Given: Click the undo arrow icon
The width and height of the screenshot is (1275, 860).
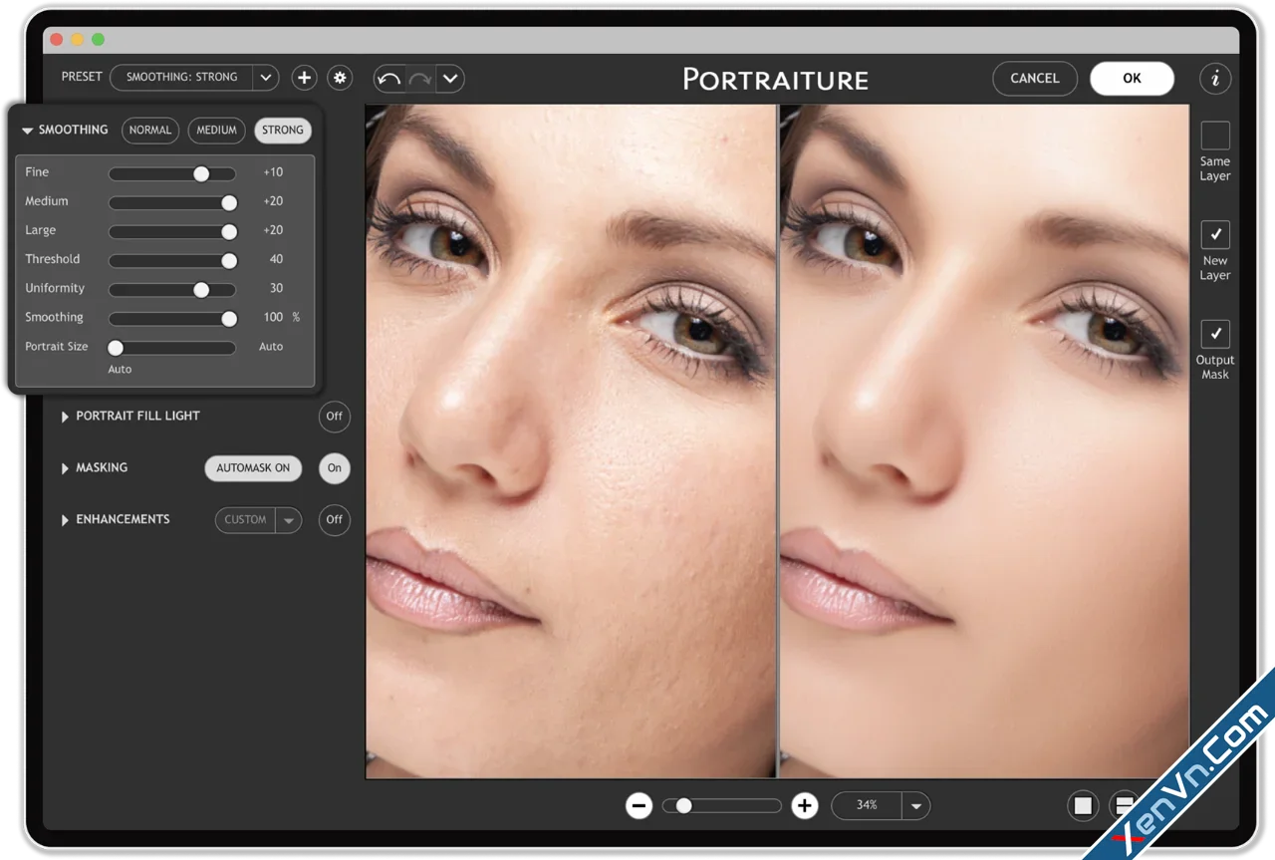Looking at the screenshot, I should 389,79.
